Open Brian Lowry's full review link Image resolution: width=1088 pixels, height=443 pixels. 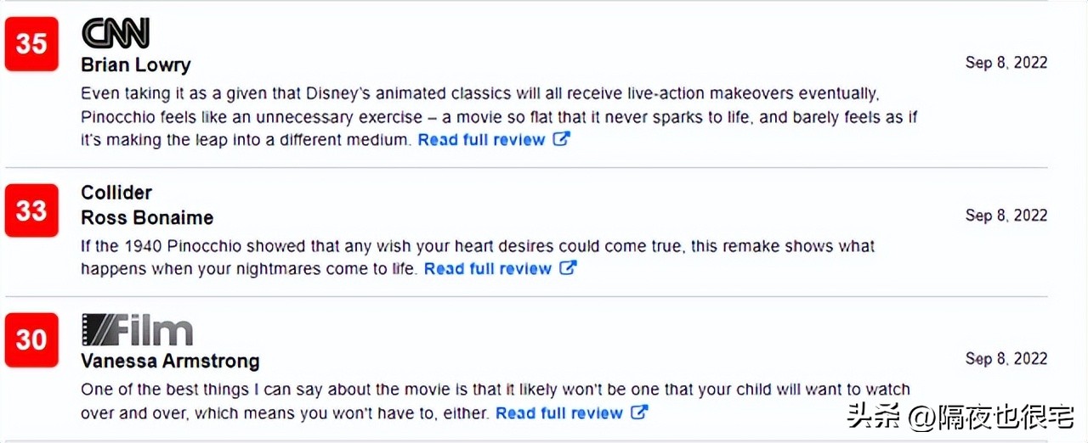[x=481, y=140]
